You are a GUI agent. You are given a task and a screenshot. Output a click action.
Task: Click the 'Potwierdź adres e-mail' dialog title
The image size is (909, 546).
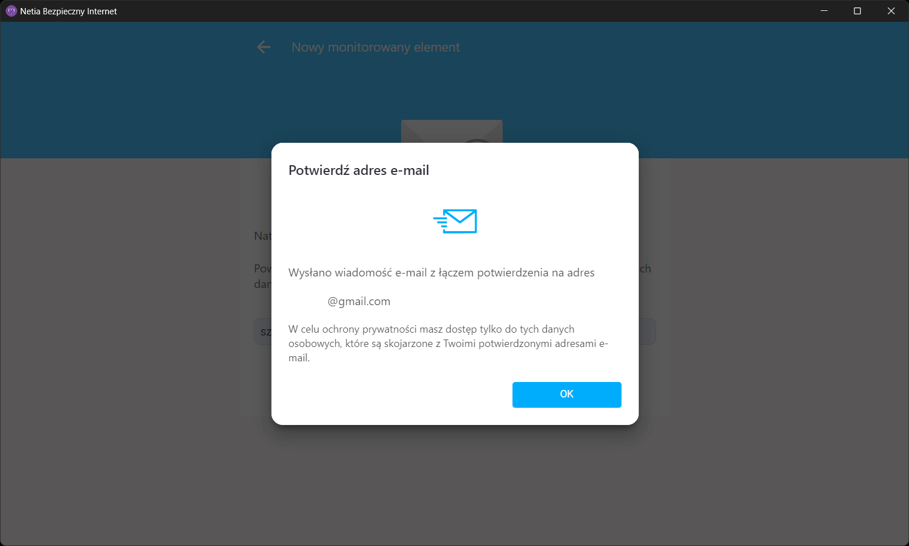[x=359, y=170]
